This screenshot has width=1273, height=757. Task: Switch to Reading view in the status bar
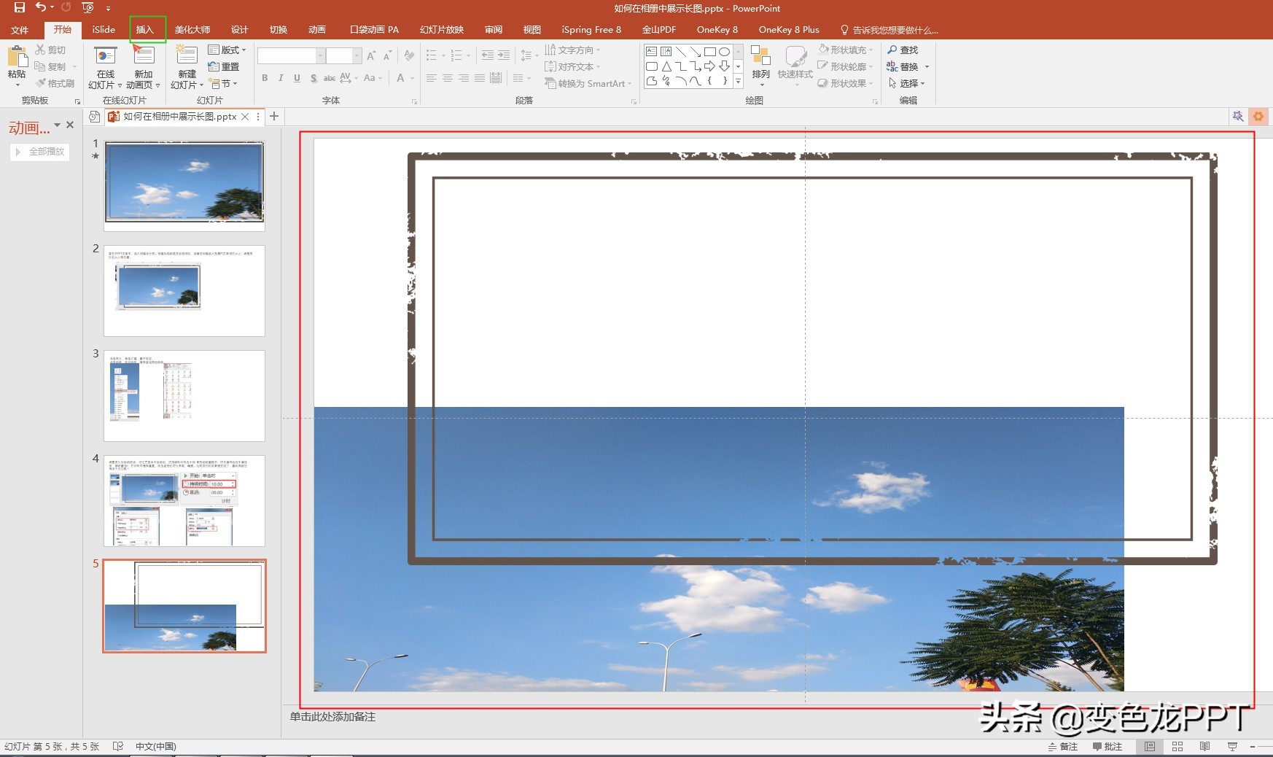point(1204,746)
